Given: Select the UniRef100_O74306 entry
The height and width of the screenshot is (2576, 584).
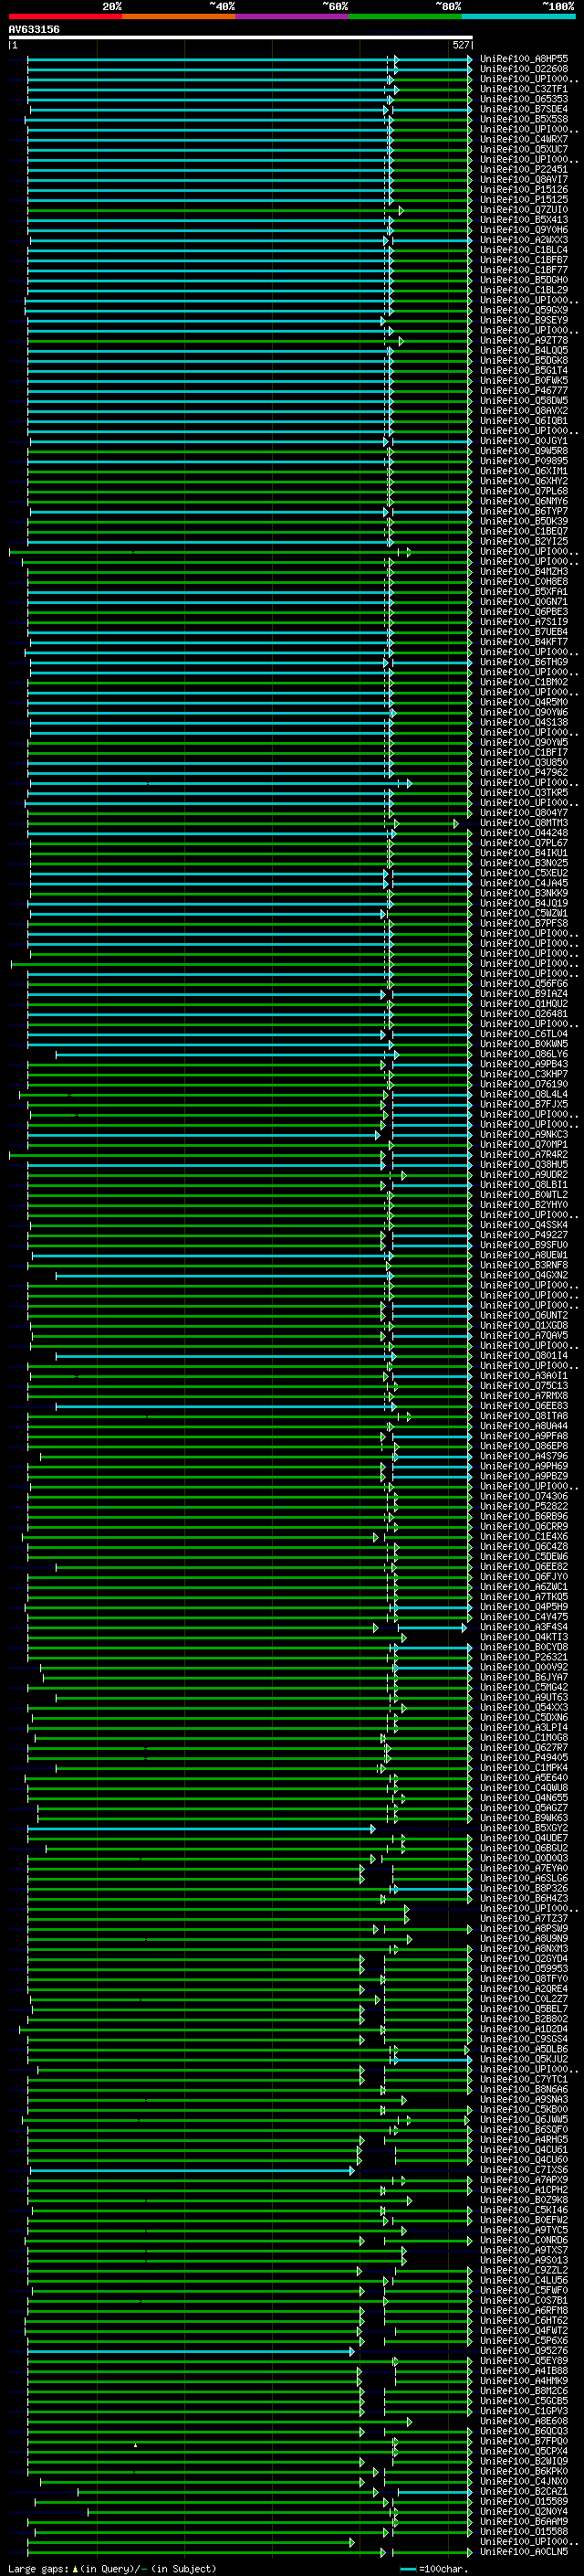Looking at the screenshot, I should point(524,1496).
